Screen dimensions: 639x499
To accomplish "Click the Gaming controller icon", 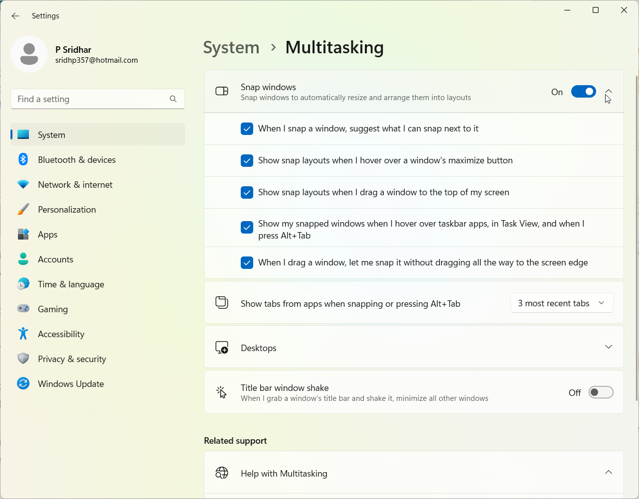I will pos(23,309).
